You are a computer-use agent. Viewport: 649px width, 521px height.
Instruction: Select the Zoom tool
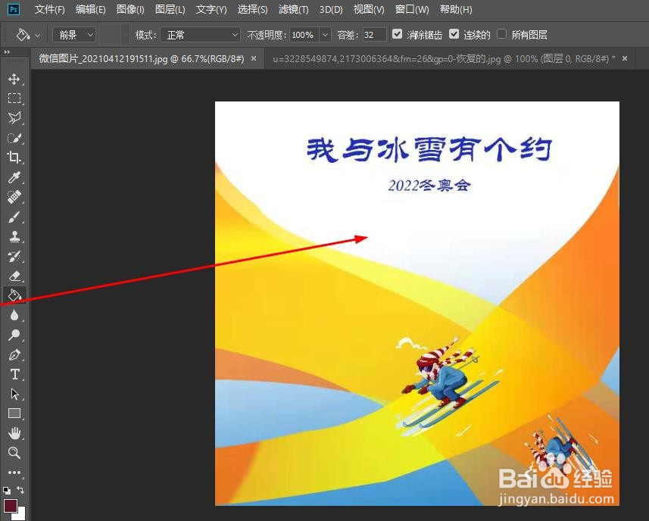(14, 453)
